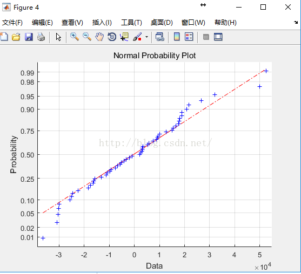Click the x-axis tick label 5
The image size is (301, 274).
pos(259,255)
